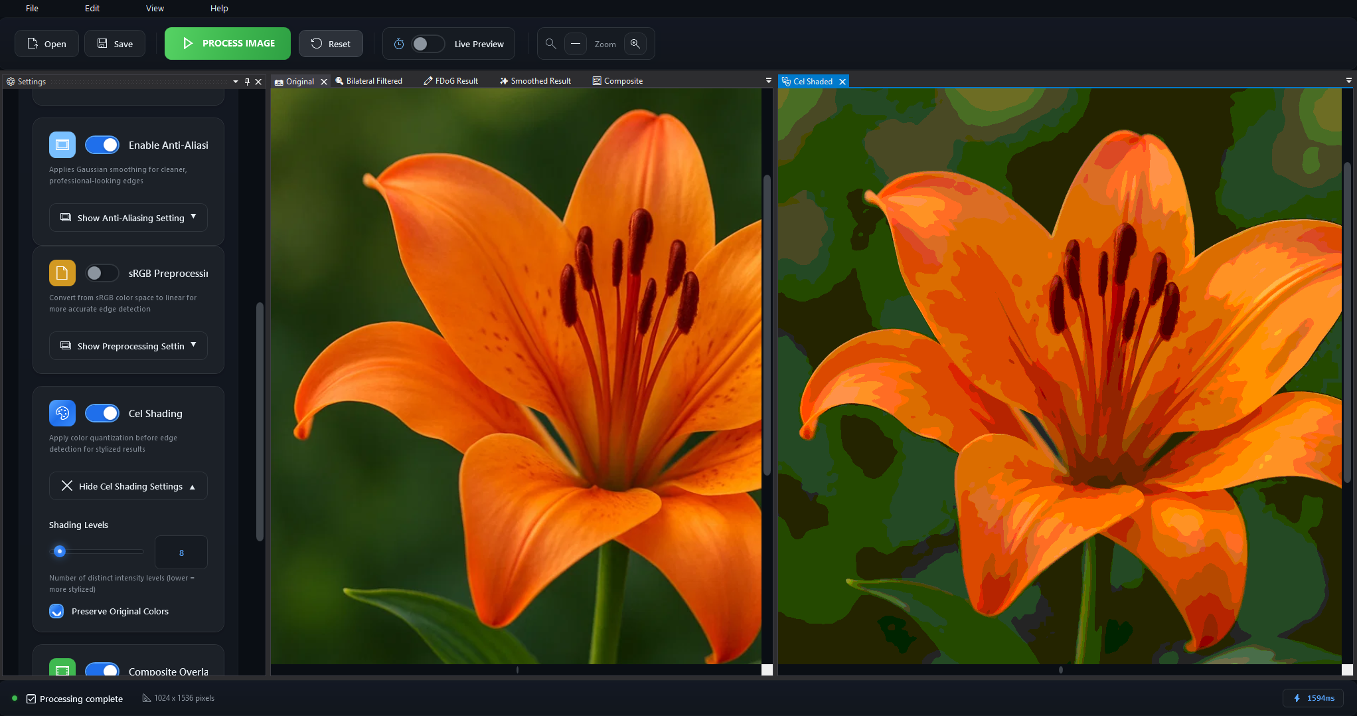This screenshot has height=716, width=1357.
Task: Click the zoom out magnifier icon
Action: (x=550, y=44)
